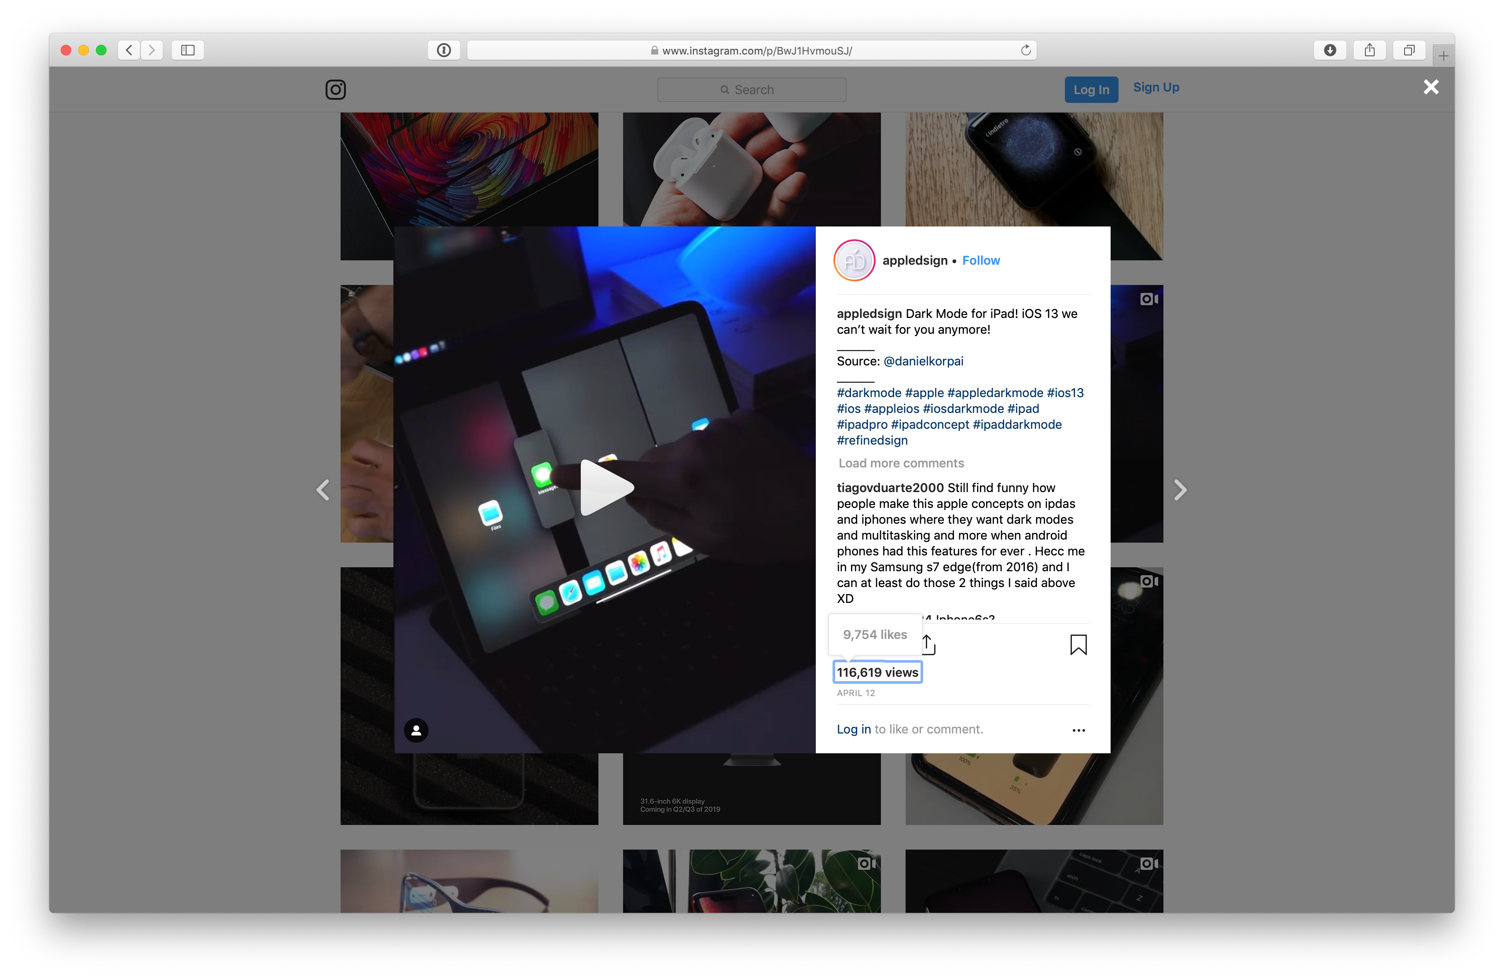Click the Log In button
The image size is (1504, 978).
[1091, 90]
